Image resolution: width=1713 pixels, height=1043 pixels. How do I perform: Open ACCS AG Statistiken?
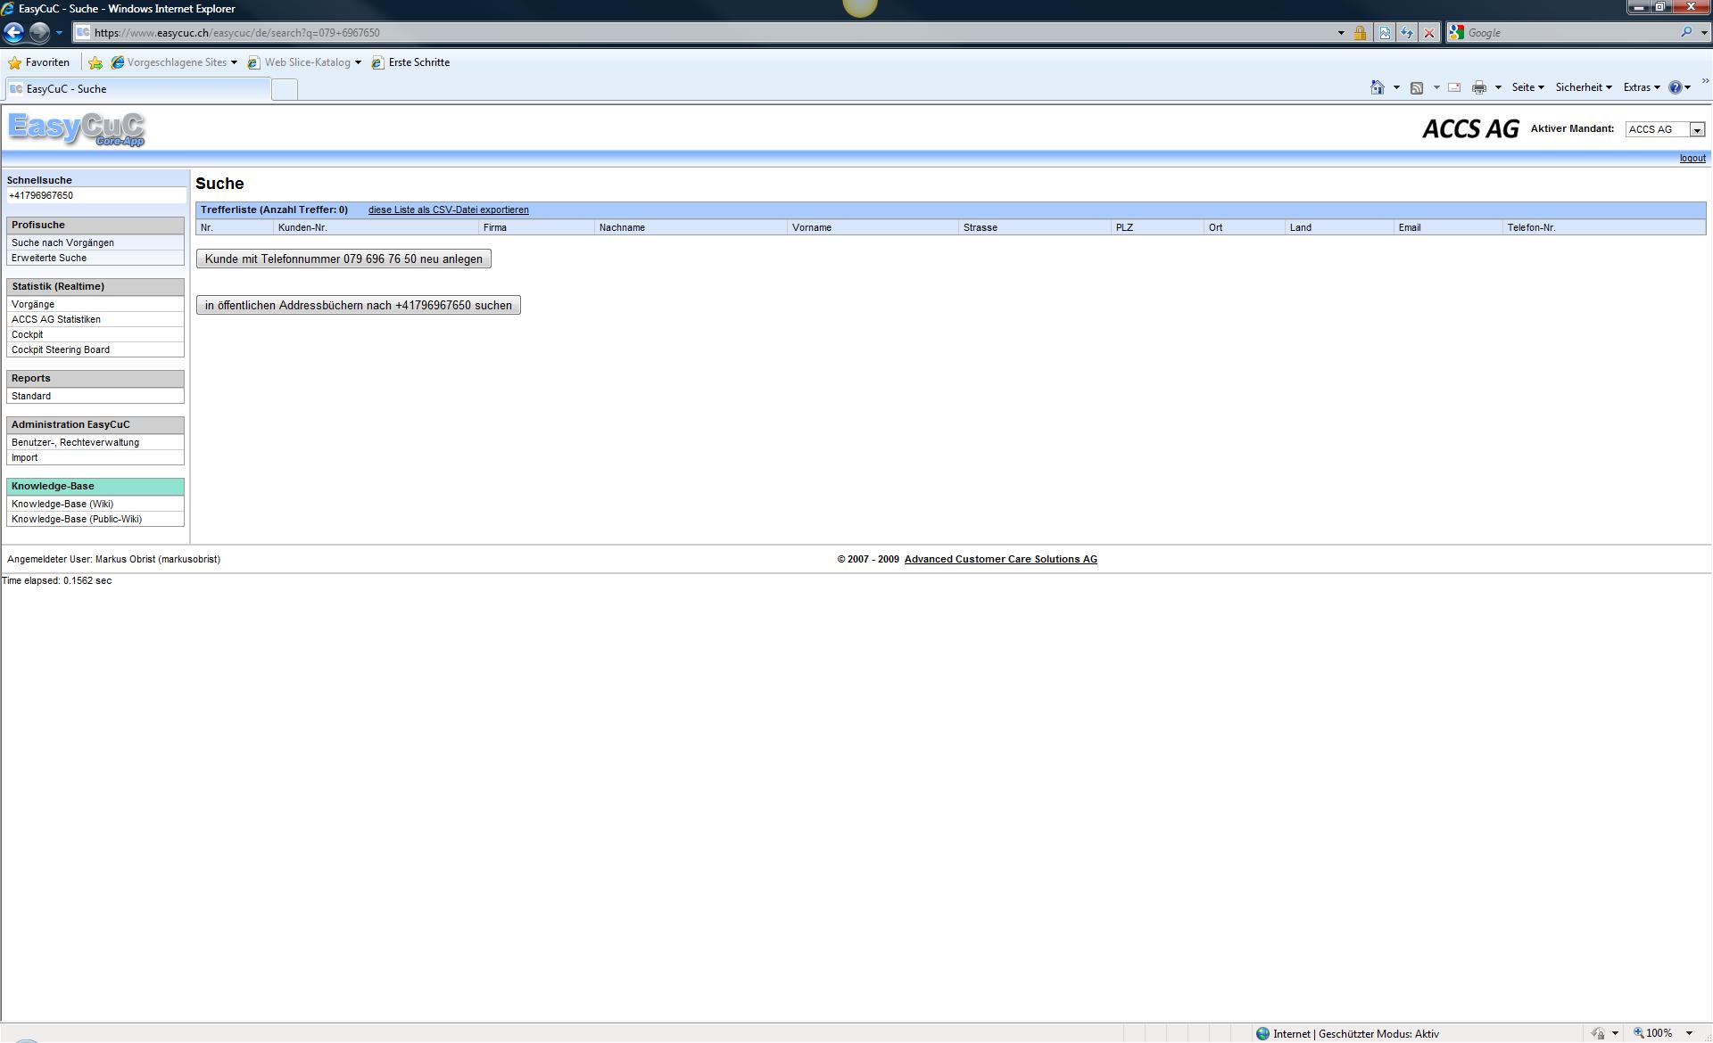pos(95,319)
